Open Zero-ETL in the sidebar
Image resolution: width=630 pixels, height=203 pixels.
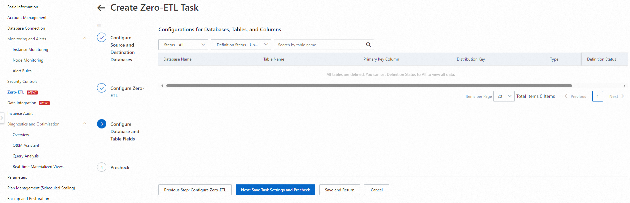(x=16, y=92)
